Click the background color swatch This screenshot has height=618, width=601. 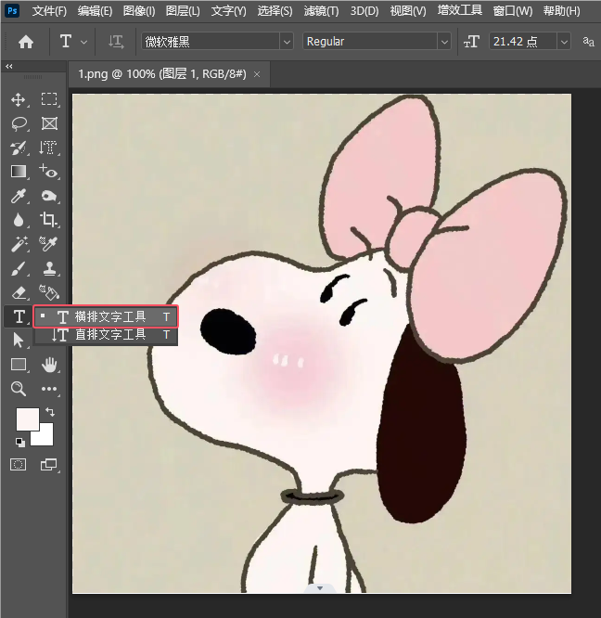45,437
